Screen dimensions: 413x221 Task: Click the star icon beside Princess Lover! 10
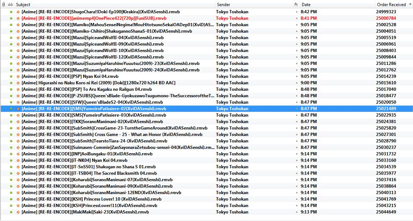[x=18, y=199]
